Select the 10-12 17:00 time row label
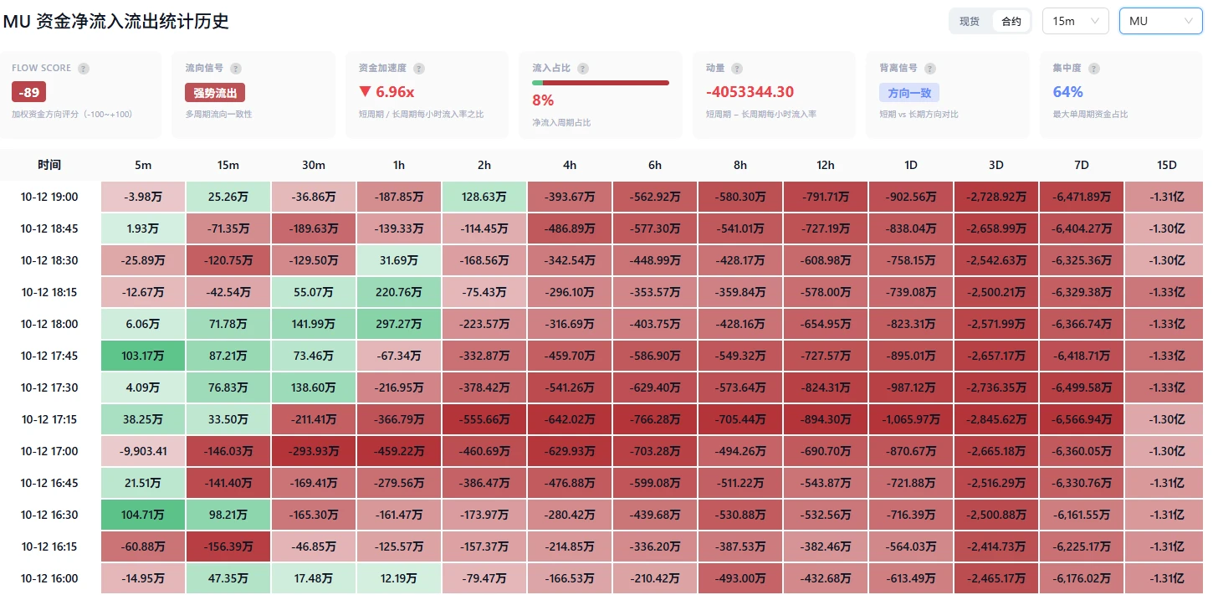This screenshot has width=1218, height=595. click(49, 451)
